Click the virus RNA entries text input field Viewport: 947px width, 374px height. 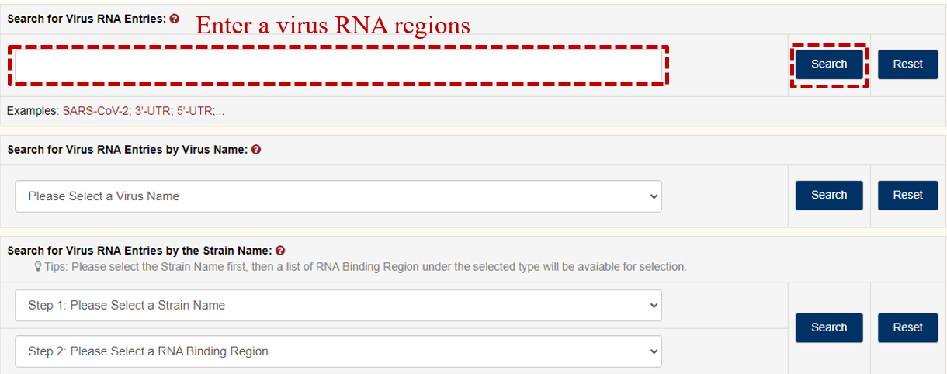pos(338,66)
